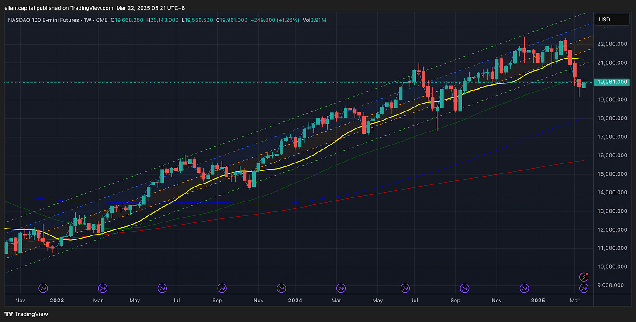
Task: Open event marker above the Sep 2024 label
Action: [x=465, y=288]
